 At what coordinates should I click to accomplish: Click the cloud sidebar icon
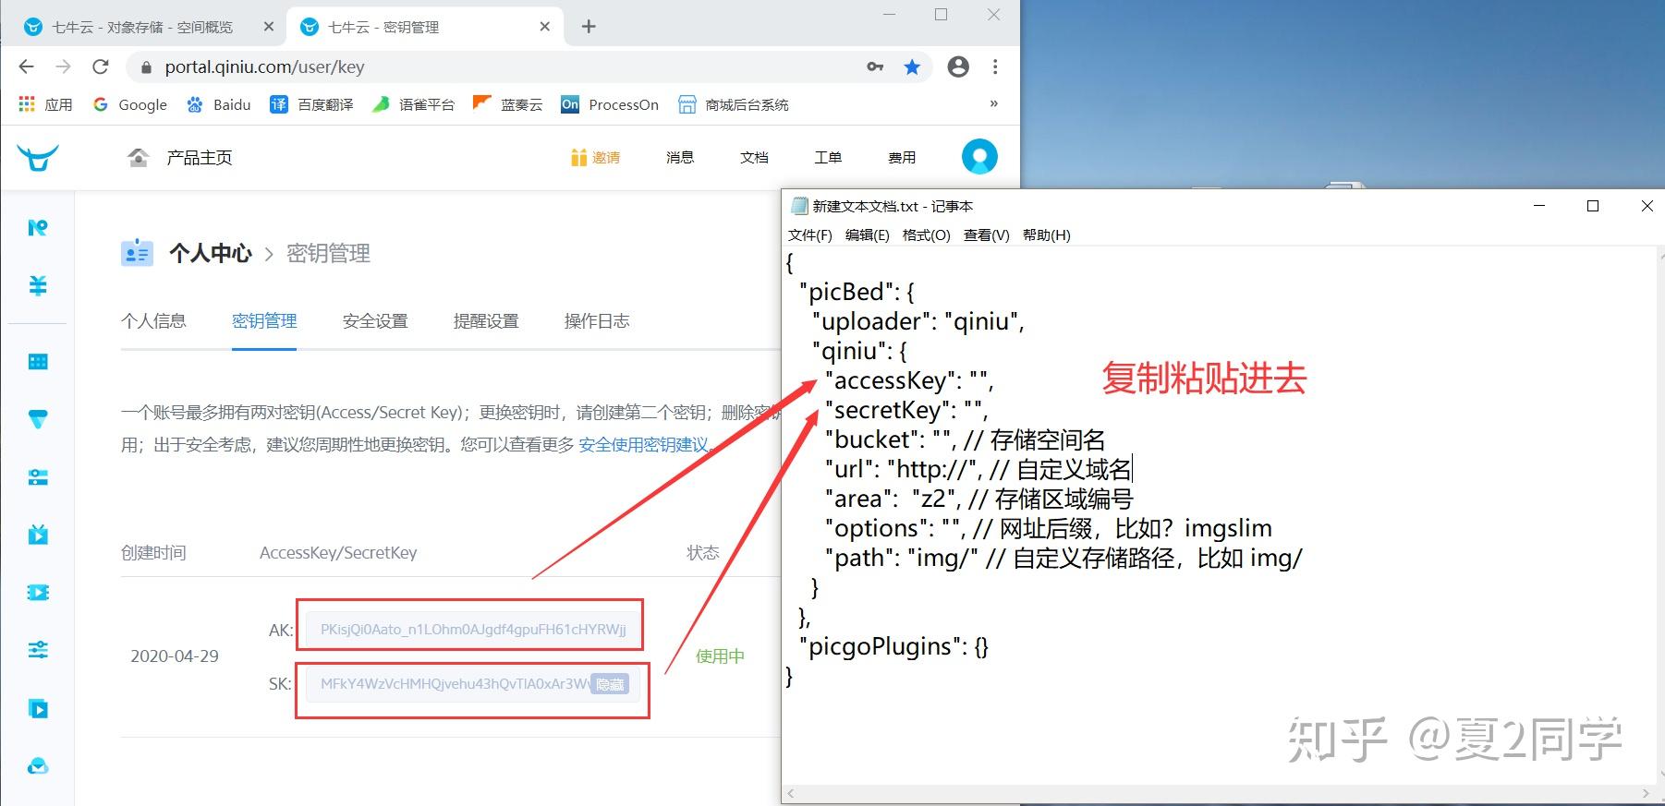[x=38, y=766]
